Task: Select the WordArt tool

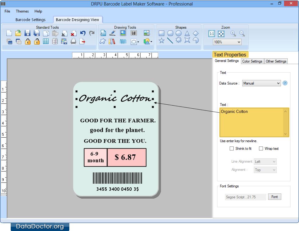Action: tap(123, 42)
